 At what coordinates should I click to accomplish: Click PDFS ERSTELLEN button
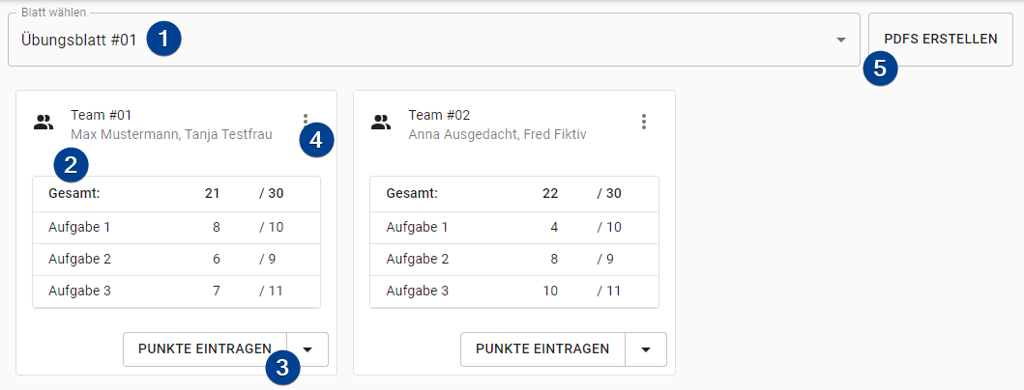[x=941, y=40]
